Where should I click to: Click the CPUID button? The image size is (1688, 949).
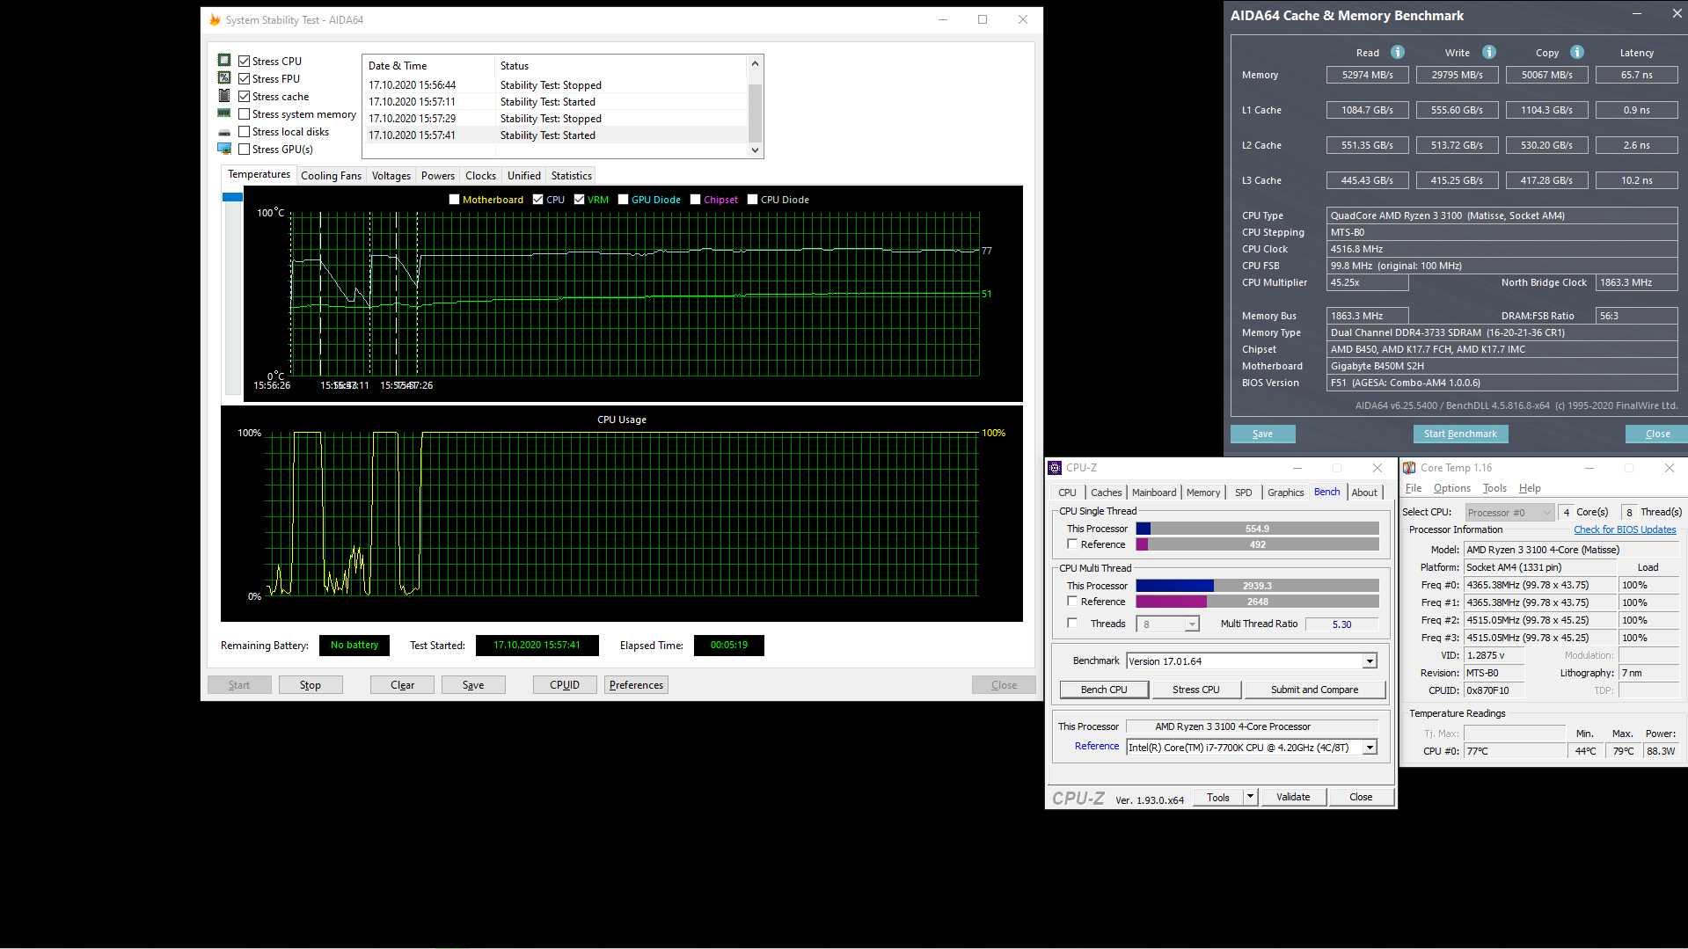[565, 685]
